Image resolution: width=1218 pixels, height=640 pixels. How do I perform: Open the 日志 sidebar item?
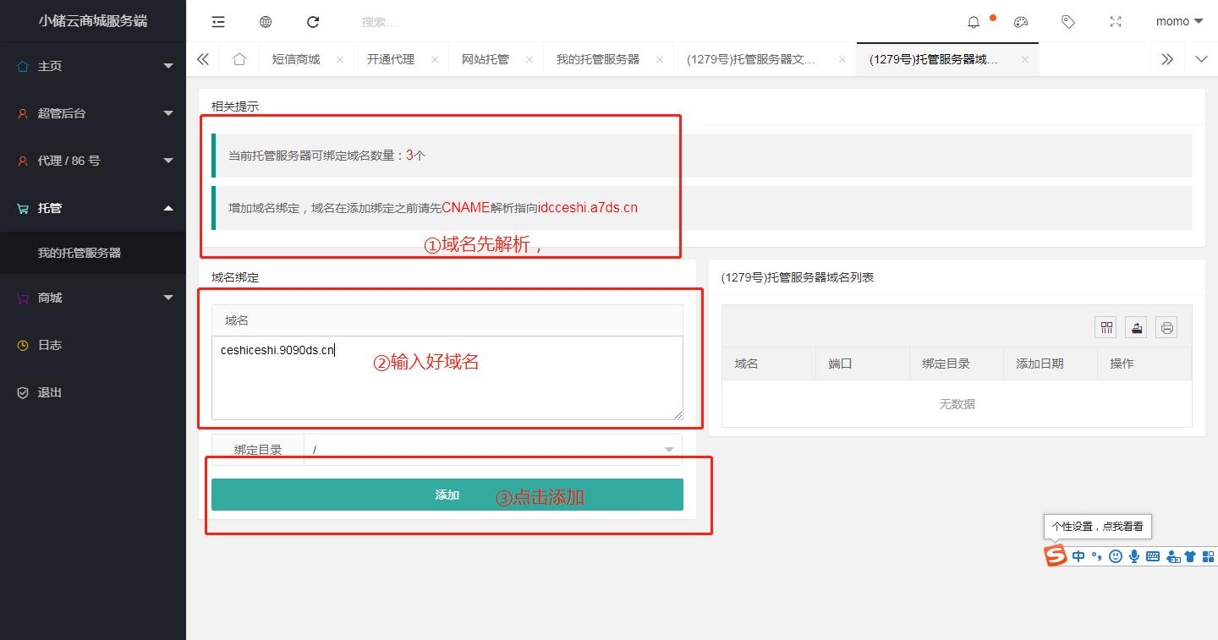pos(93,345)
